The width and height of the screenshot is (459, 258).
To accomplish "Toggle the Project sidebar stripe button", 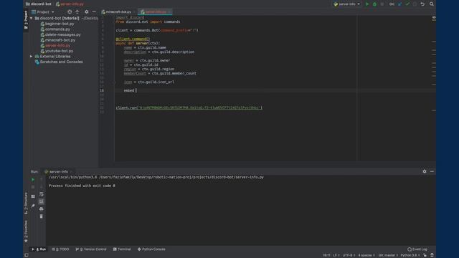I will pyautogui.click(x=26, y=19).
